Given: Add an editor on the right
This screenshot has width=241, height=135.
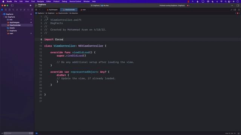Looking at the screenshot, I should 239,10.
